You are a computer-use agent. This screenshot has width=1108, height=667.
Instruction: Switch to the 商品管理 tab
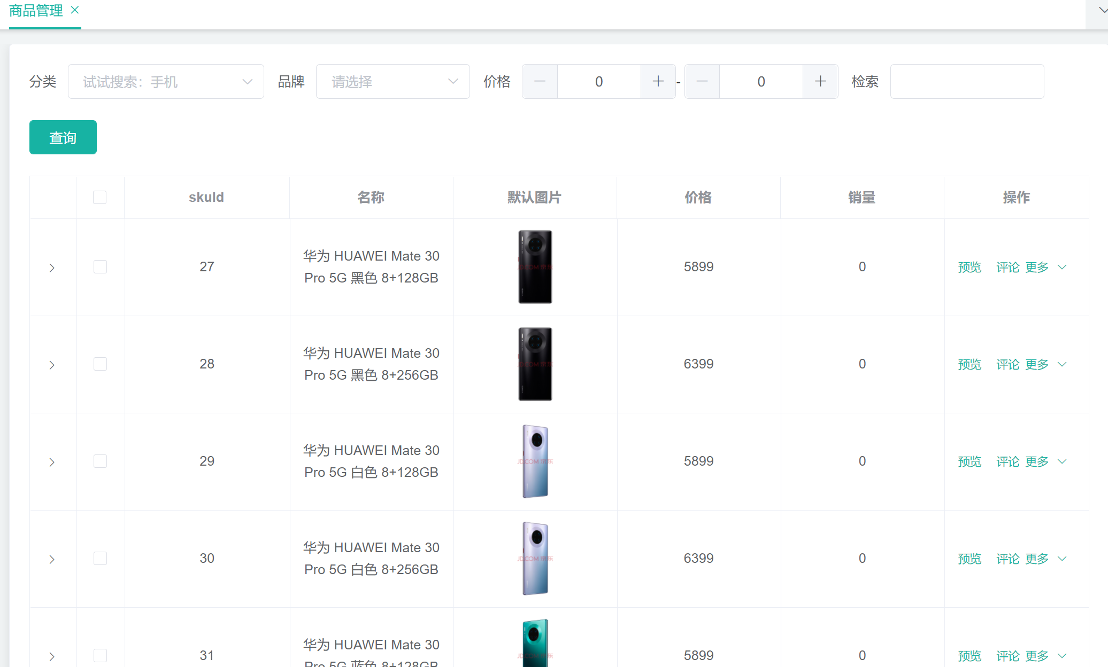(x=36, y=11)
